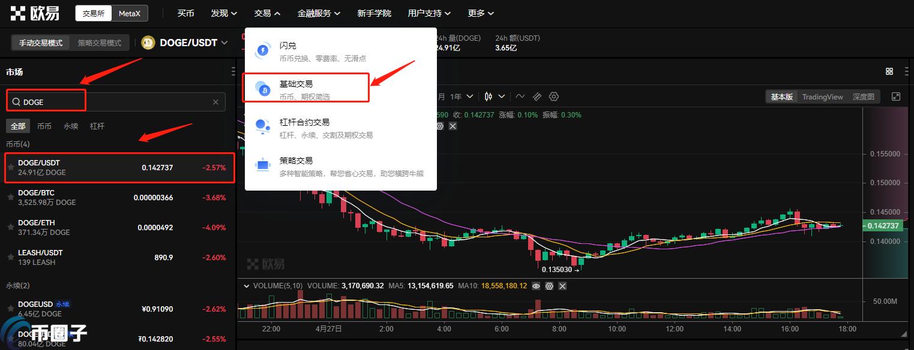This screenshot has width=914, height=350.
Task: Favorite DOGE/BTC with its star icon
Action: pyautogui.click(x=11, y=198)
